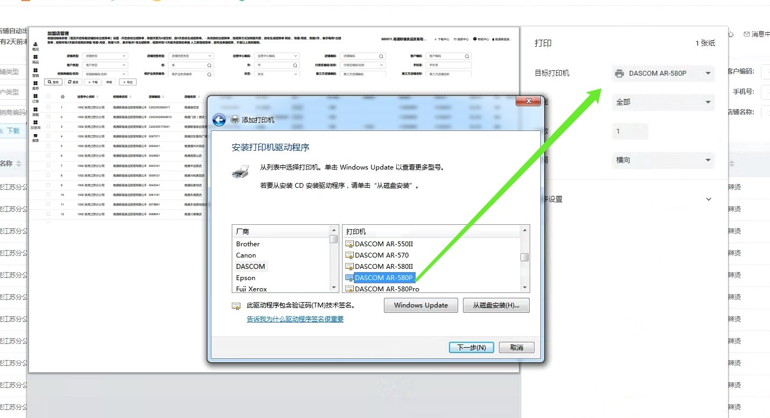Click the scroll-down arrow of 打印机 list
The image size is (770, 418).
click(x=525, y=288)
